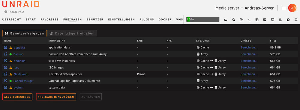300x110 pixels.
Task: Browse the appdata share via its open icon
Action: pos(5,47)
